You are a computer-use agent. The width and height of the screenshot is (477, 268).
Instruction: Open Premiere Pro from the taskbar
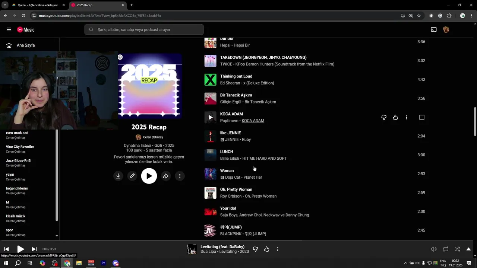[103, 263]
